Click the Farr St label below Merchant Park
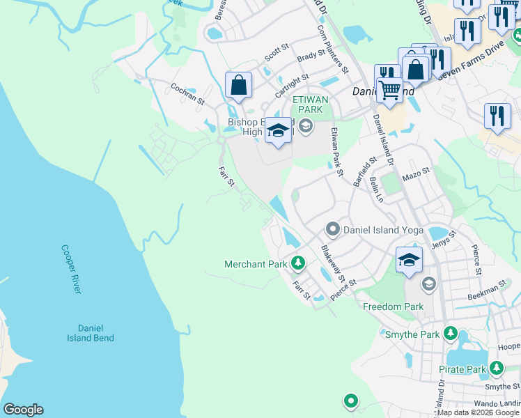Image resolution: width=521 pixels, height=418 pixels. [301, 290]
